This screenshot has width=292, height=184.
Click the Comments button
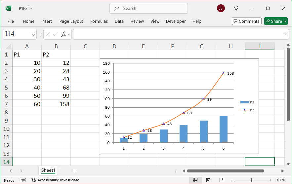246,21
